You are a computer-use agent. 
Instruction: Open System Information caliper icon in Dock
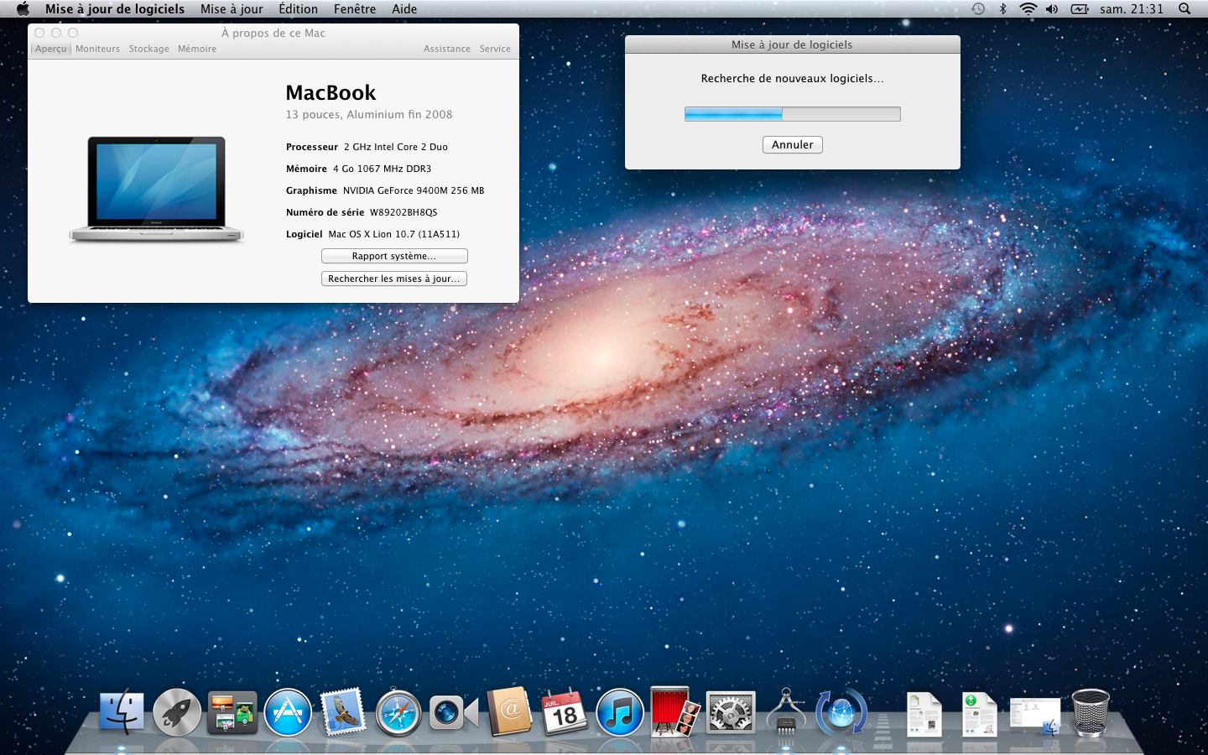[786, 712]
